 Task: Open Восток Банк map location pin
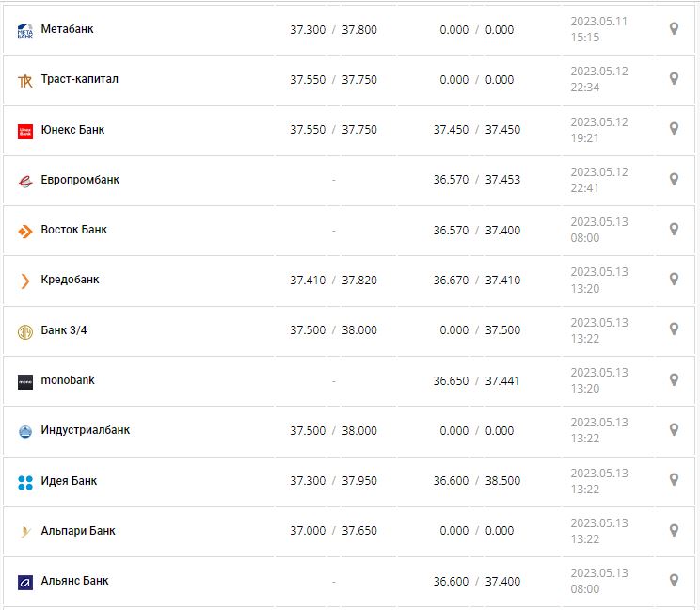(x=674, y=229)
